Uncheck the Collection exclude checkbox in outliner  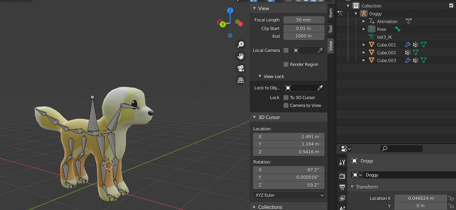(451, 6)
